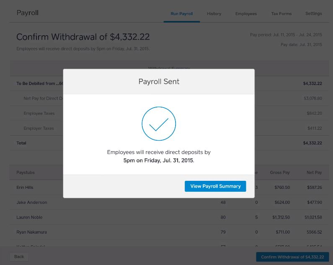Open the Settings tab
The image size is (333, 265).
tap(313, 14)
